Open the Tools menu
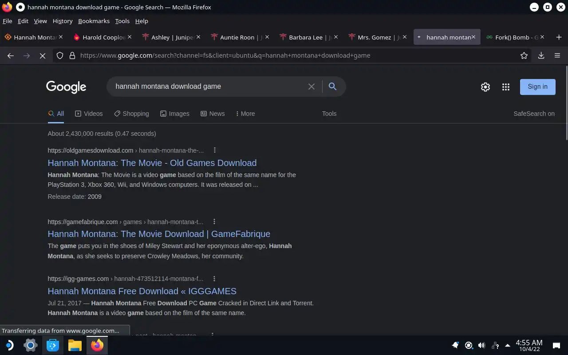 pyautogui.click(x=122, y=21)
